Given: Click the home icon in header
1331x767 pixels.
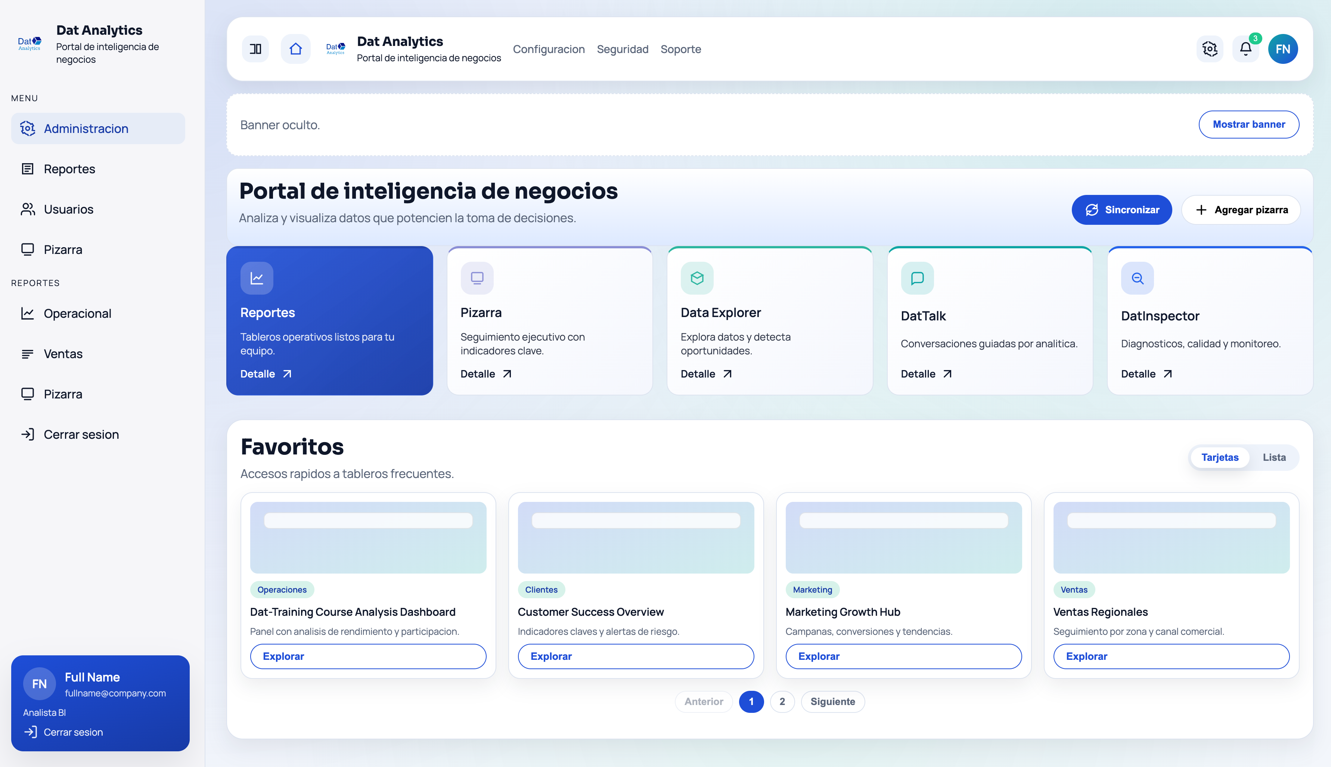Looking at the screenshot, I should pos(295,49).
